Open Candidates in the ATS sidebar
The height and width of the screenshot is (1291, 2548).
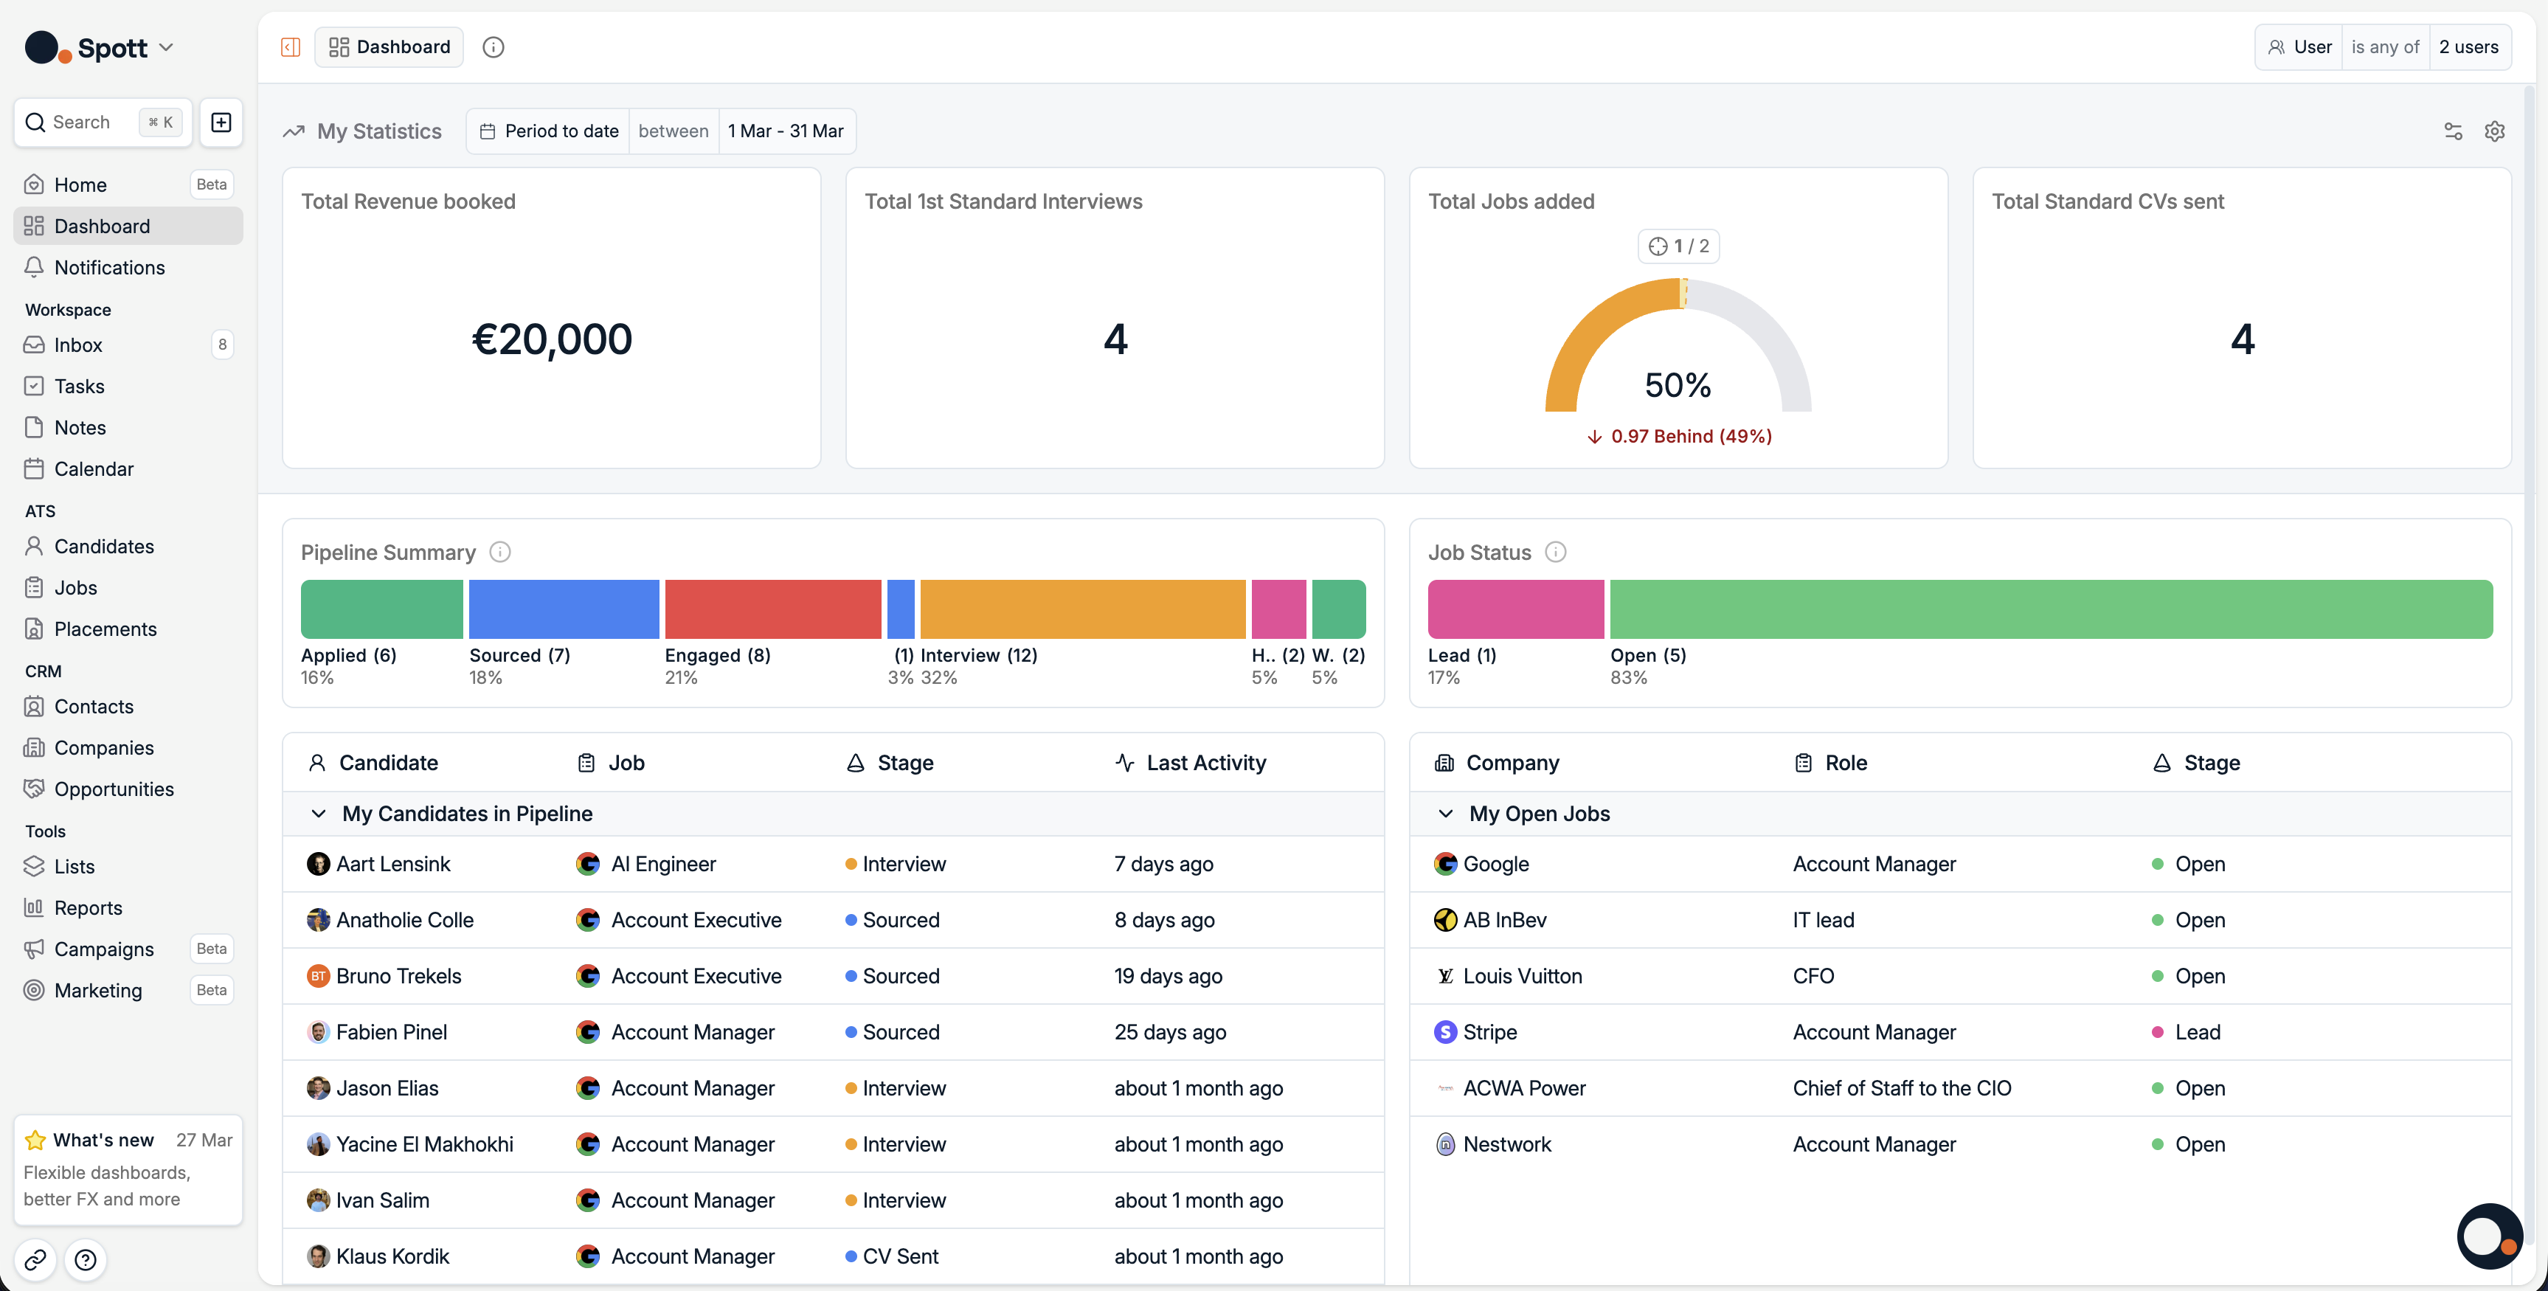[x=104, y=546]
